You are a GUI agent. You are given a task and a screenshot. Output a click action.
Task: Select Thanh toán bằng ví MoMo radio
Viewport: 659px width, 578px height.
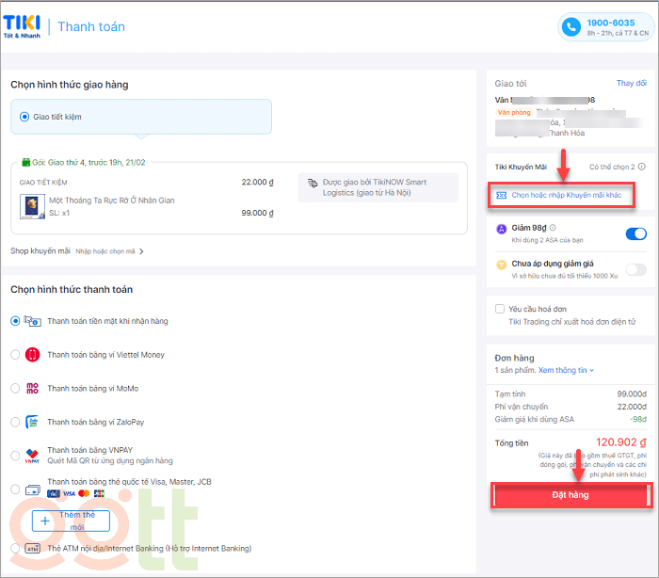[x=15, y=388]
